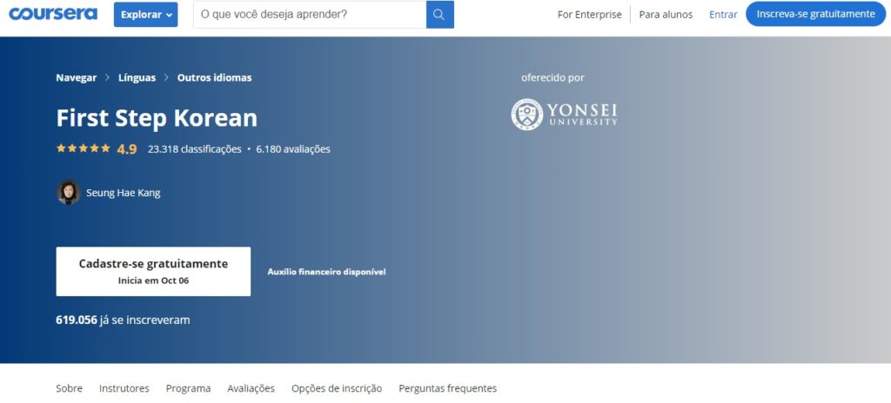Click the 4.9 rating value

(127, 149)
